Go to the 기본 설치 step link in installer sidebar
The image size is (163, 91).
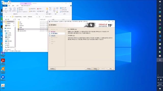tap(53, 36)
